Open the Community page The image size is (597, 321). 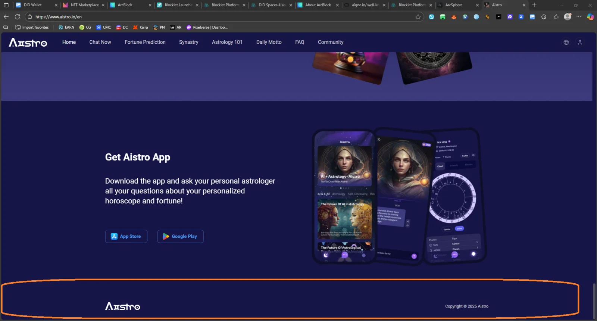[331, 42]
